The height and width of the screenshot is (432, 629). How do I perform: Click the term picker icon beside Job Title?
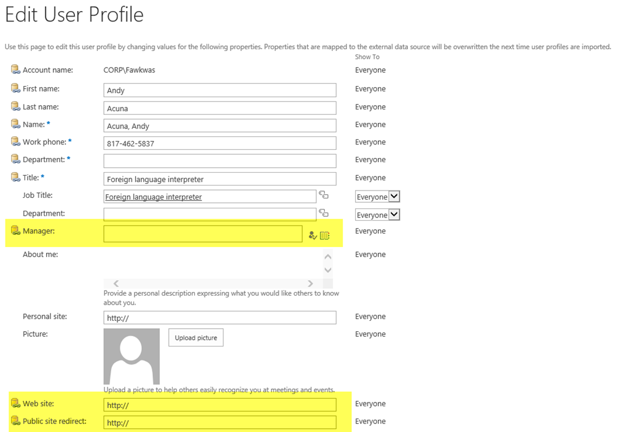click(324, 195)
